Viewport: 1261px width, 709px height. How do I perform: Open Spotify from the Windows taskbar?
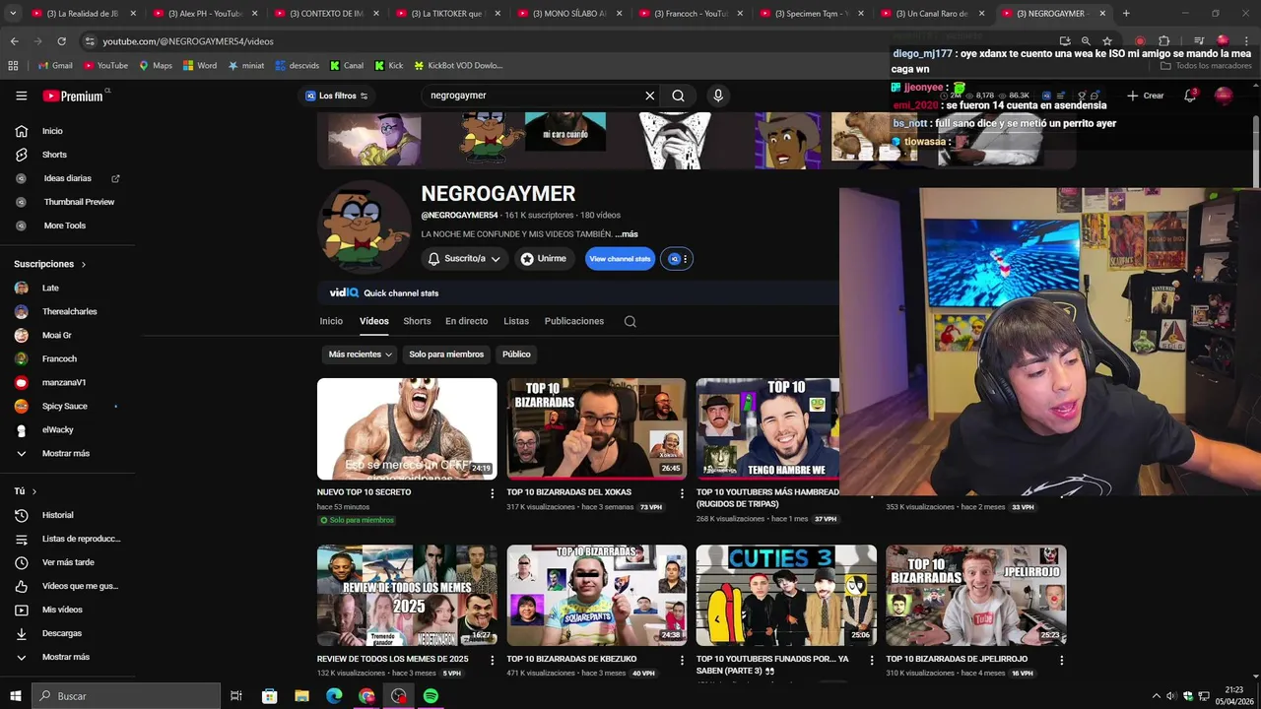click(x=431, y=696)
